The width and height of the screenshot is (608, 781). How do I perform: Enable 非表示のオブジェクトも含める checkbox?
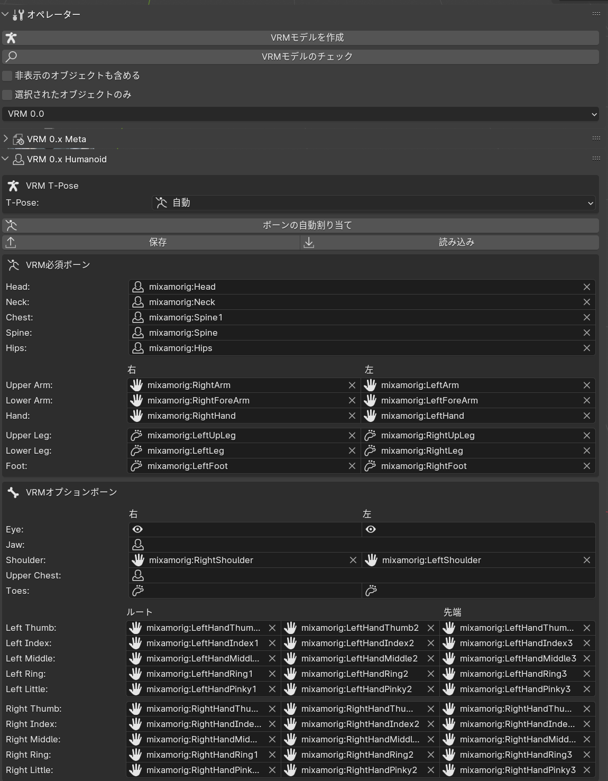(x=7, y=76)
